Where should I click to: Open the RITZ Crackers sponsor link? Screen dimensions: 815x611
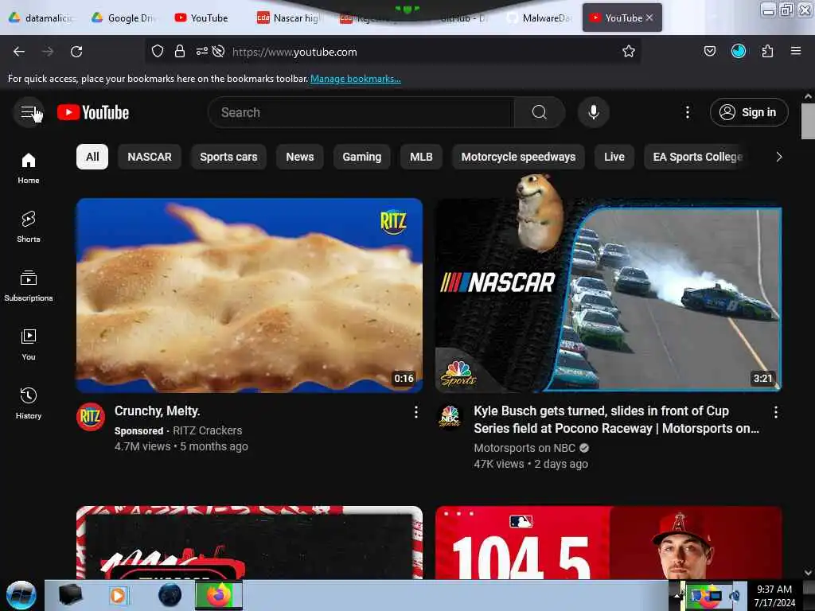tap(208, 430)
